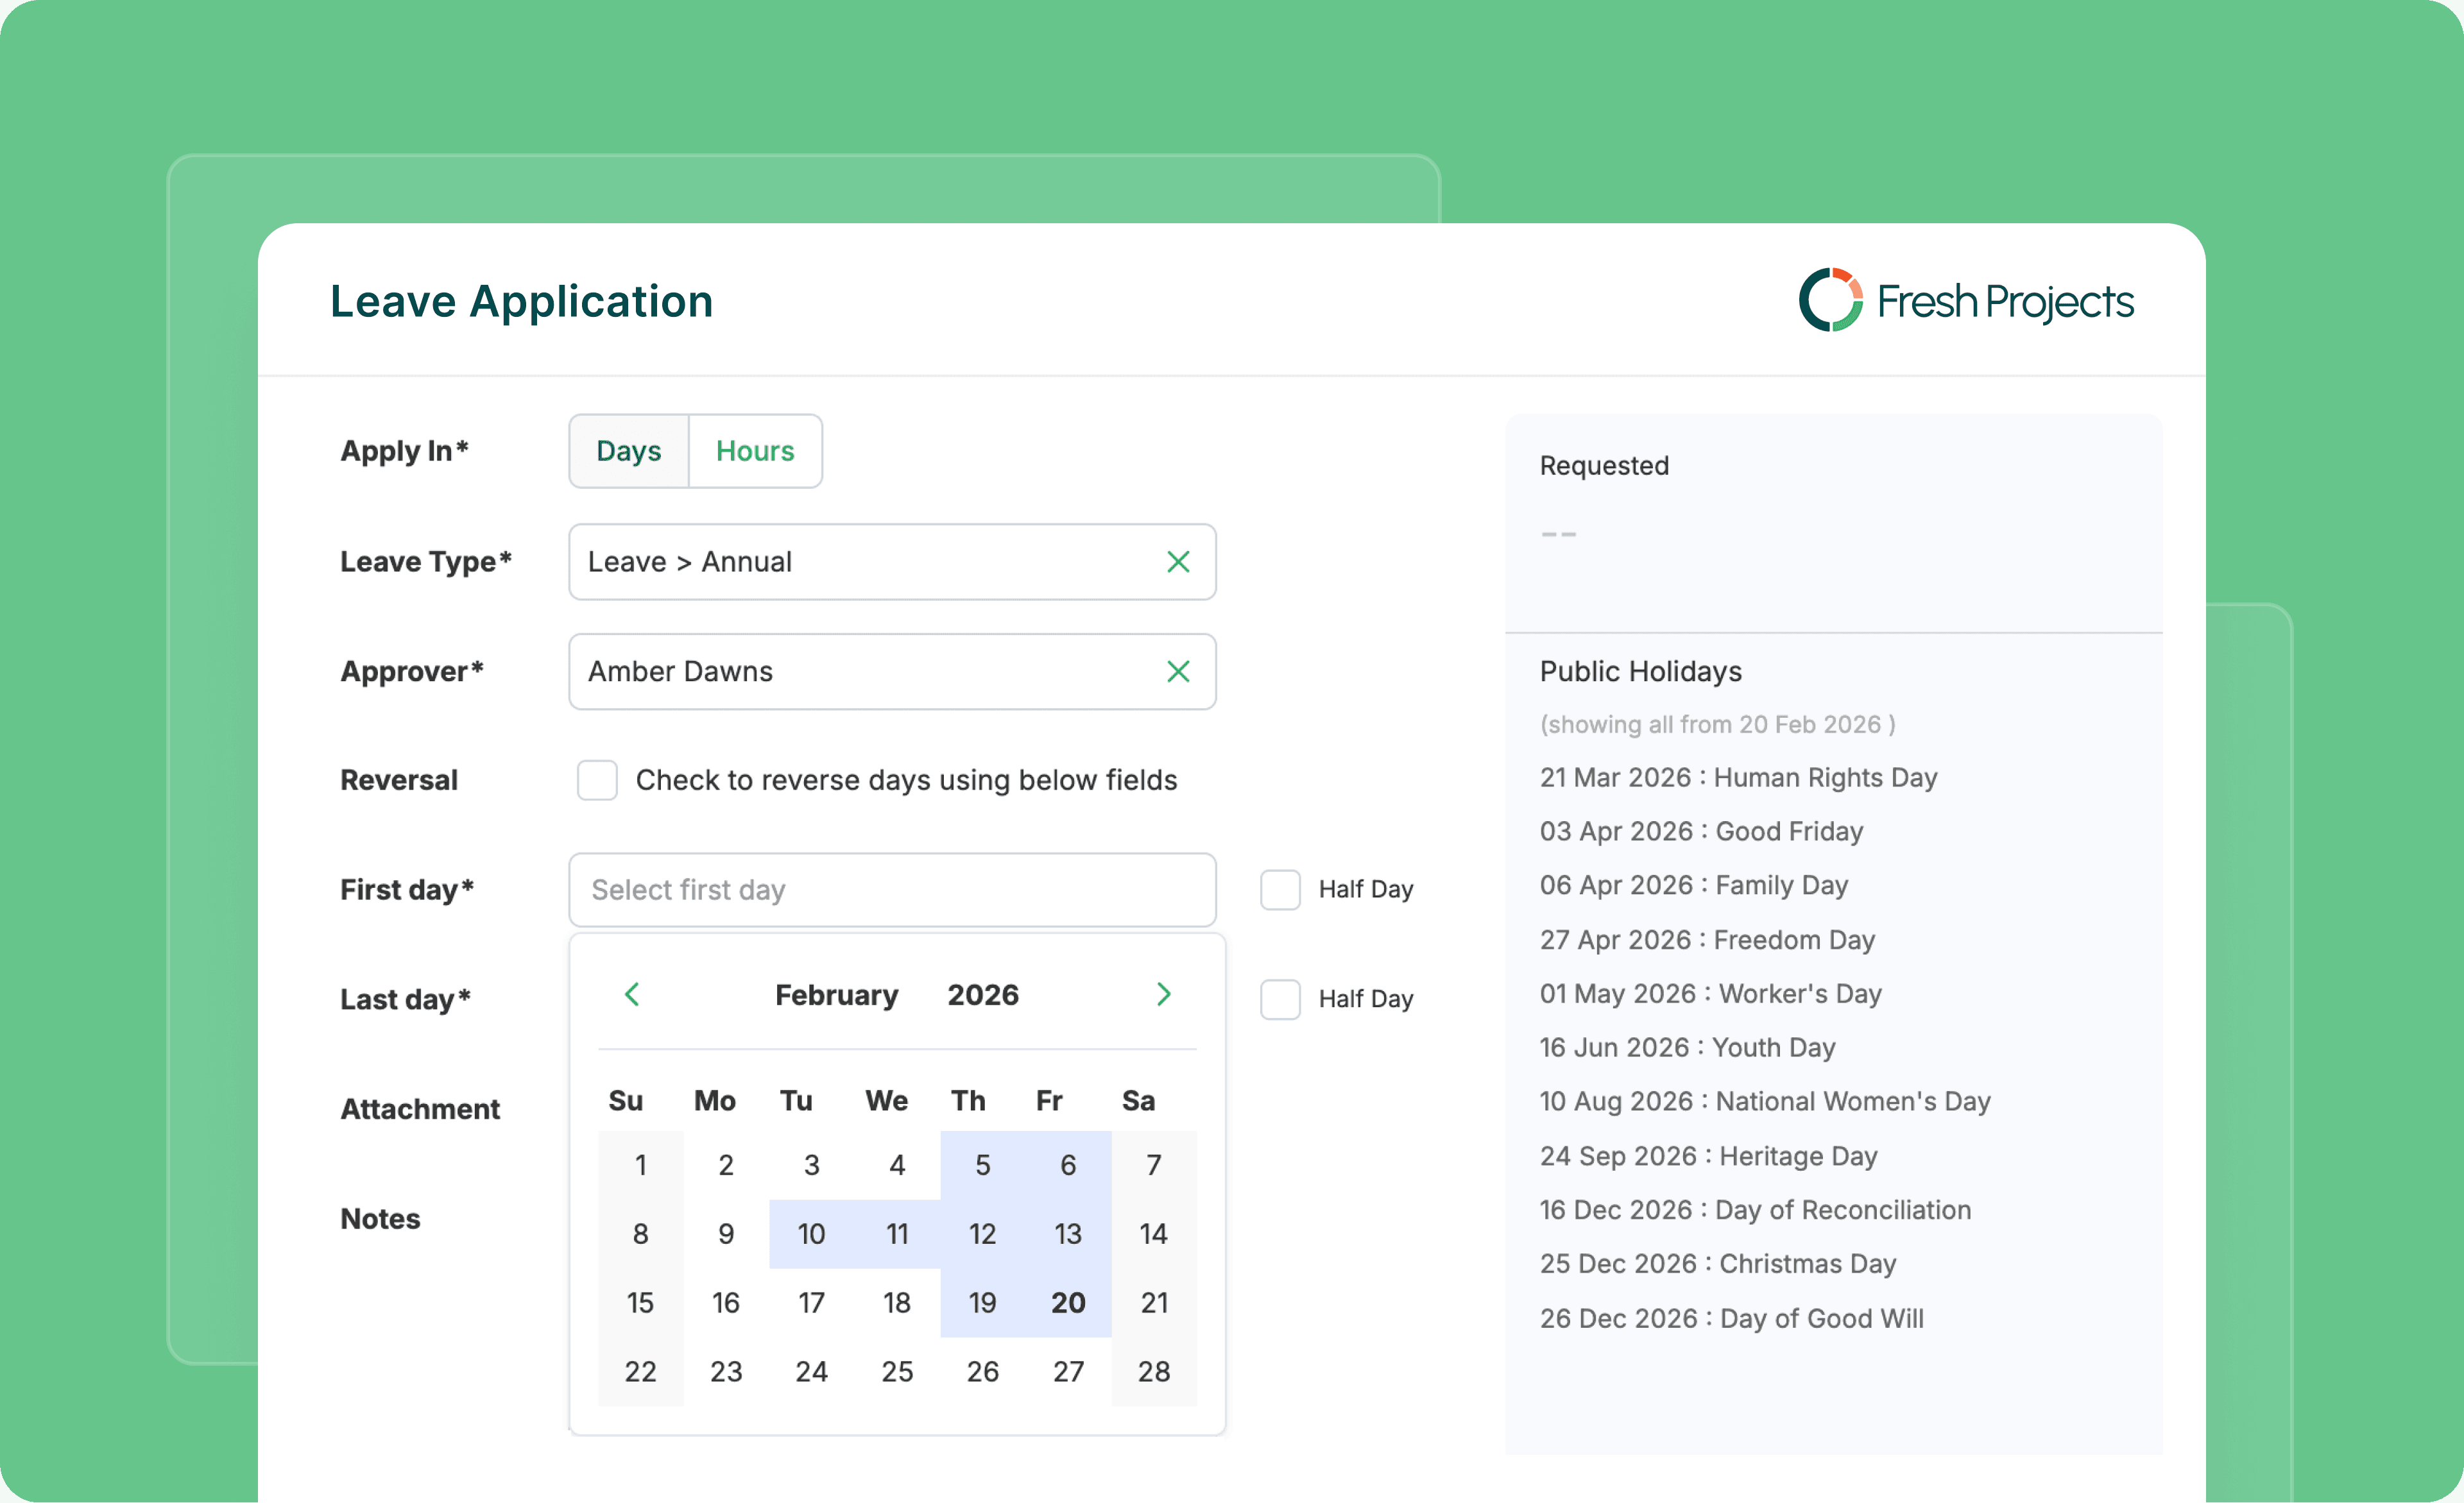Go to next month in calendar
The height and width of the screenshot is (1503, 2464).
(x=1163, y=994)
